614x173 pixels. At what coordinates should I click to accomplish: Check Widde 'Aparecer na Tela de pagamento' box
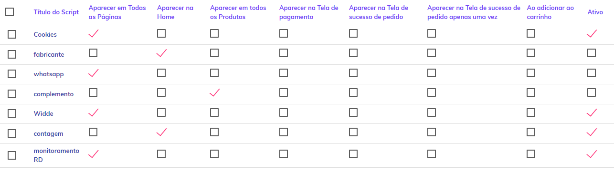point(284,112)
